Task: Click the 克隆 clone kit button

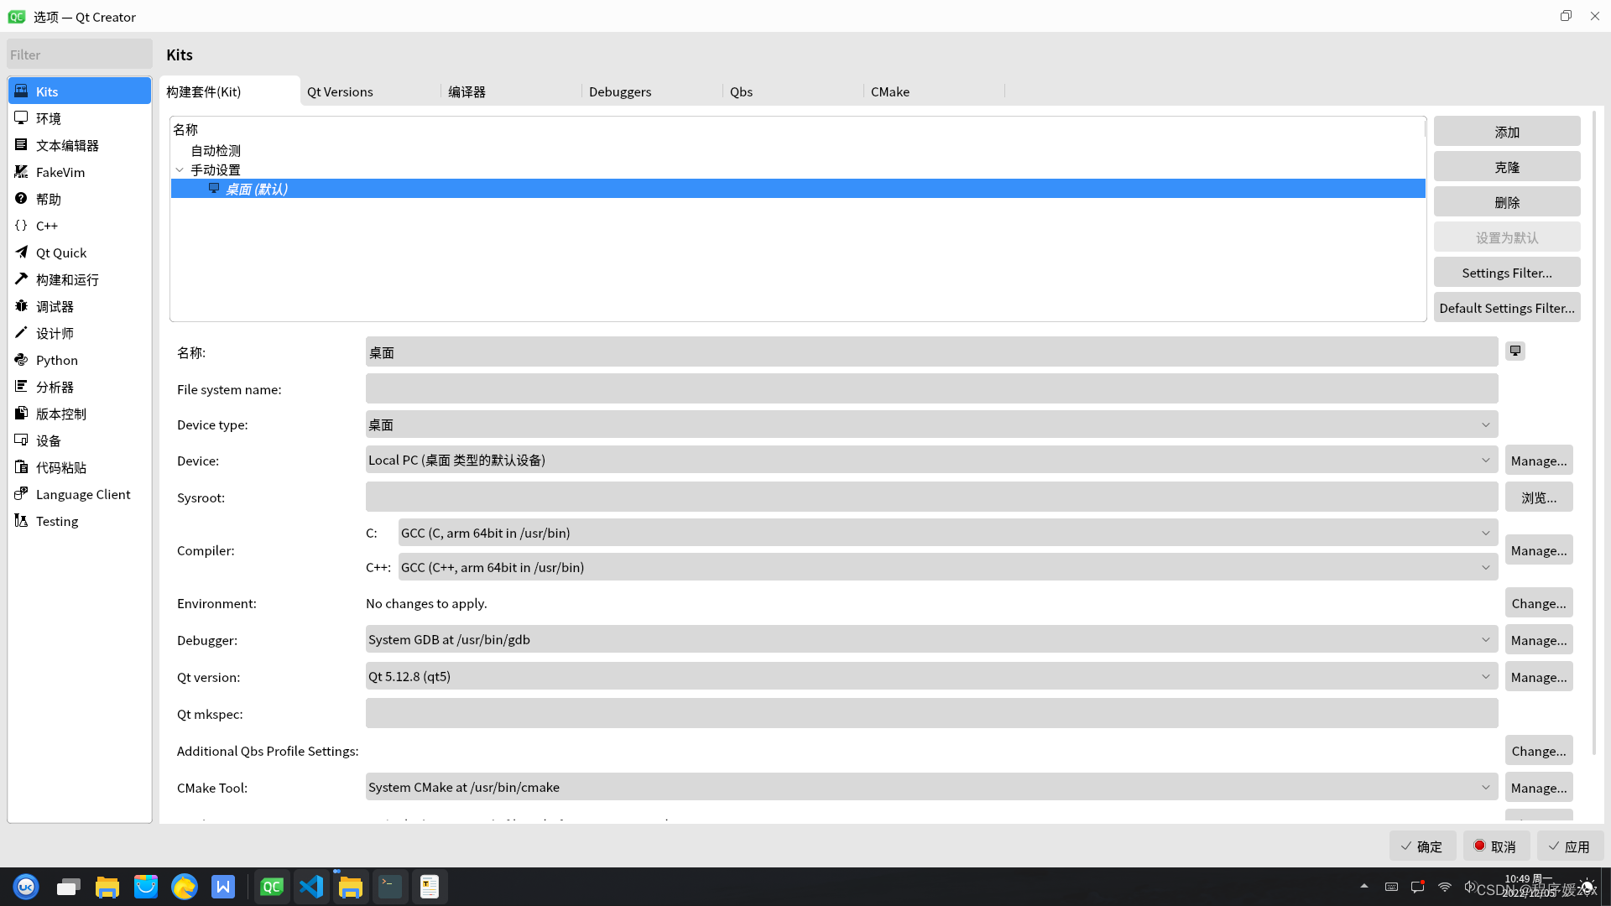Action: coord(1506,167)
